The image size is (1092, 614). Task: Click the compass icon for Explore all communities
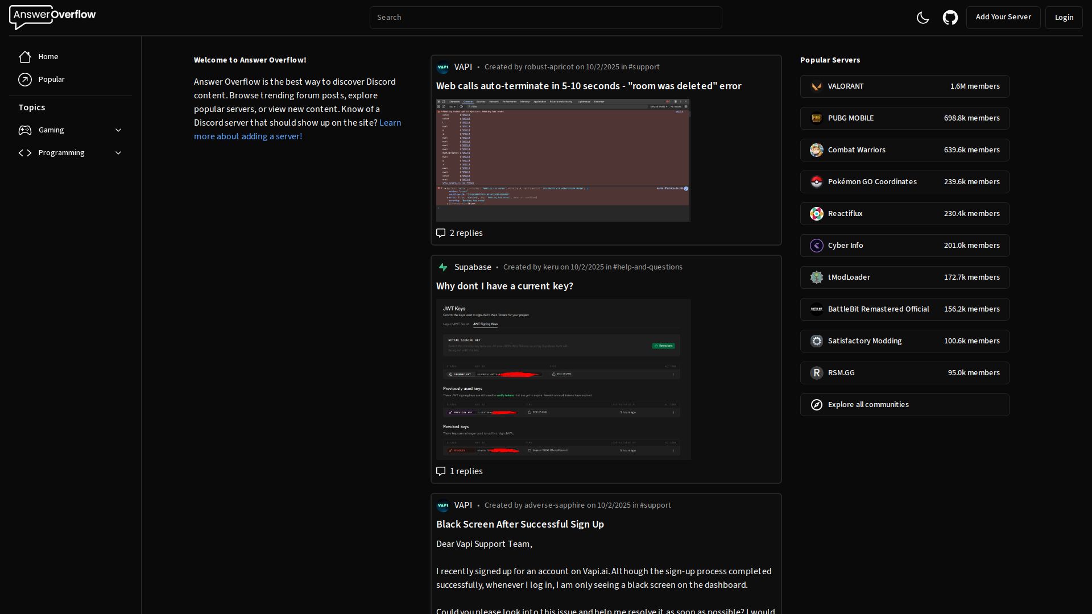click(816, 405)
